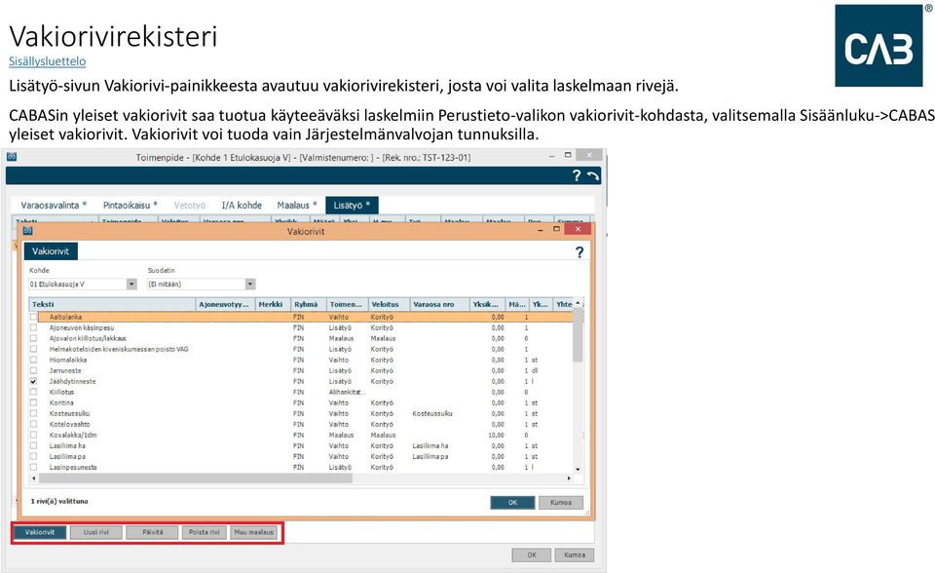
Task: Check the Jarruneste checkbox
Action: coord(34,370)
